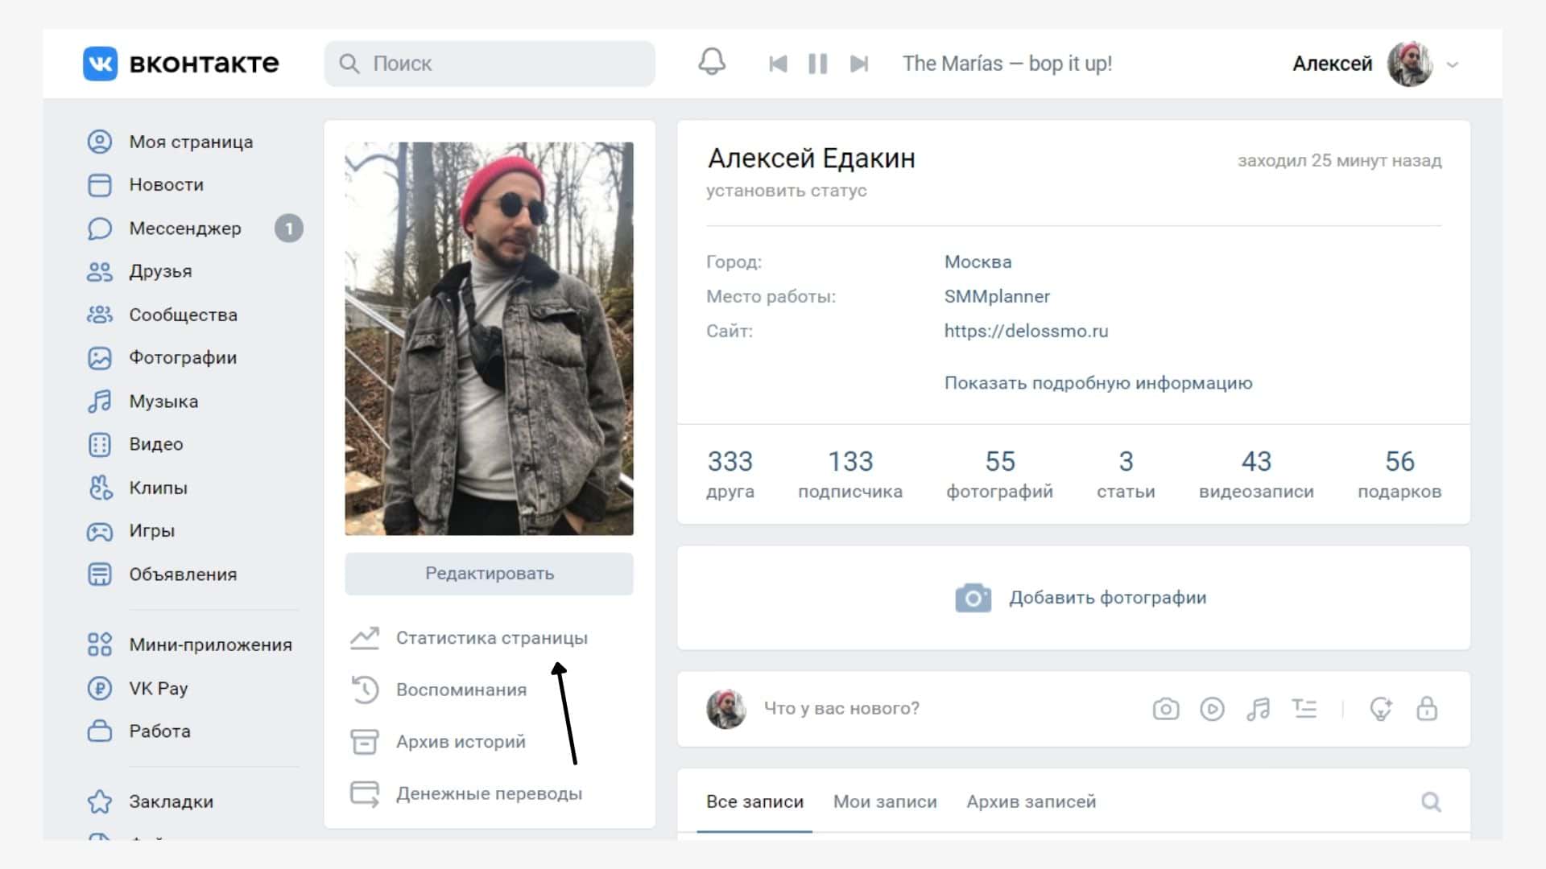Click the Денежные переводы card icon
This screenshot has height=869, width=1546.
pyautogui.click(x=365, y=793)
